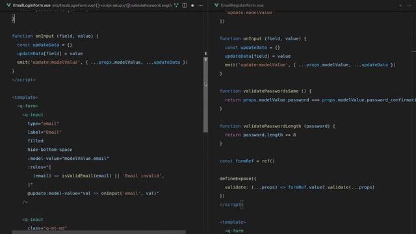Click :model-value="modelValue.email" line

pyautogui.click(x=68, y=159)
